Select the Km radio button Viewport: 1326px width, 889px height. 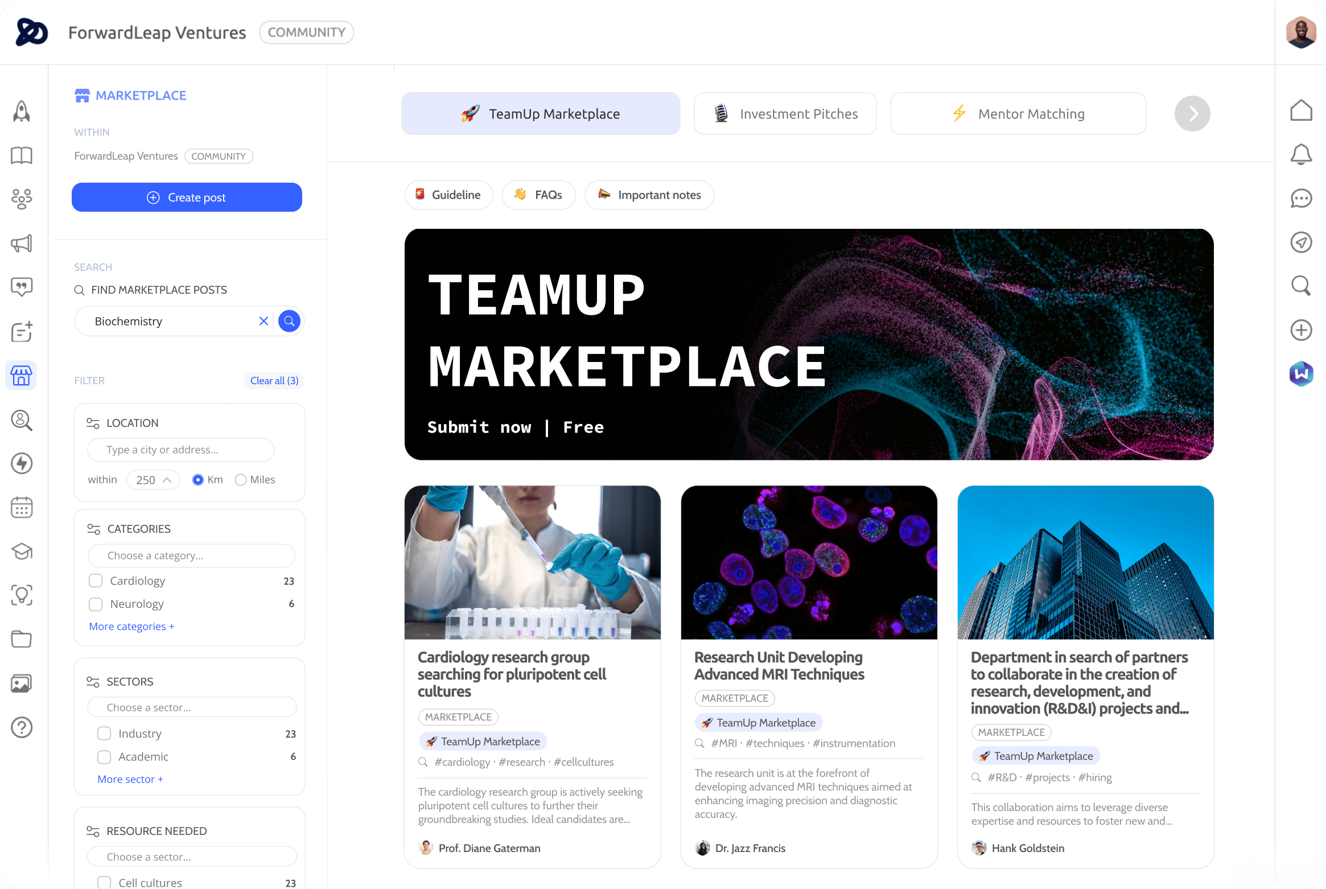[x=197, y=480]
